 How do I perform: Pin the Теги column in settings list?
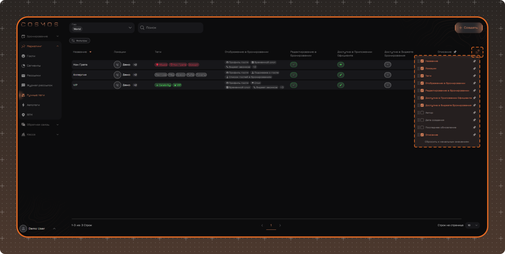(x=474, y=76)
